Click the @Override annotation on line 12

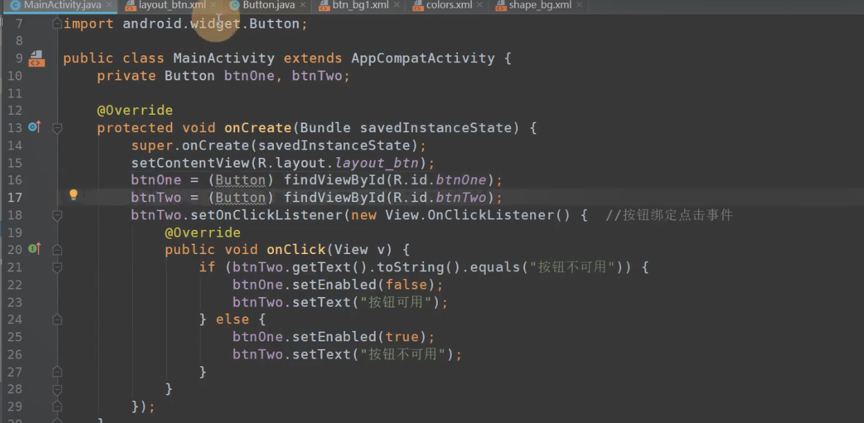pos(135,110)
